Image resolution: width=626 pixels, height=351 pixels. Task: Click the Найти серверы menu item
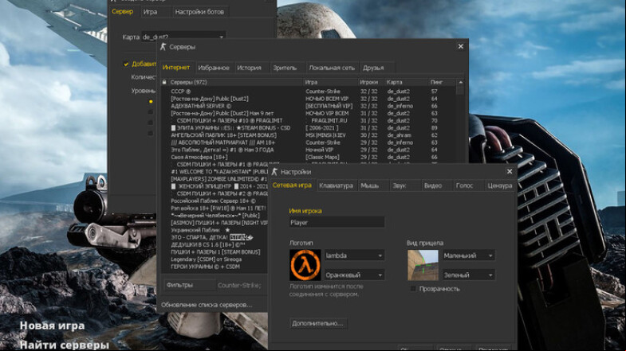pyautogui.click(x=65, y=345)
